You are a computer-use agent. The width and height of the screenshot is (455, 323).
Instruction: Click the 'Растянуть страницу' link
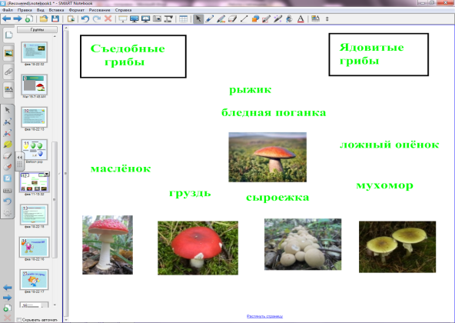(x=264, y=316)
